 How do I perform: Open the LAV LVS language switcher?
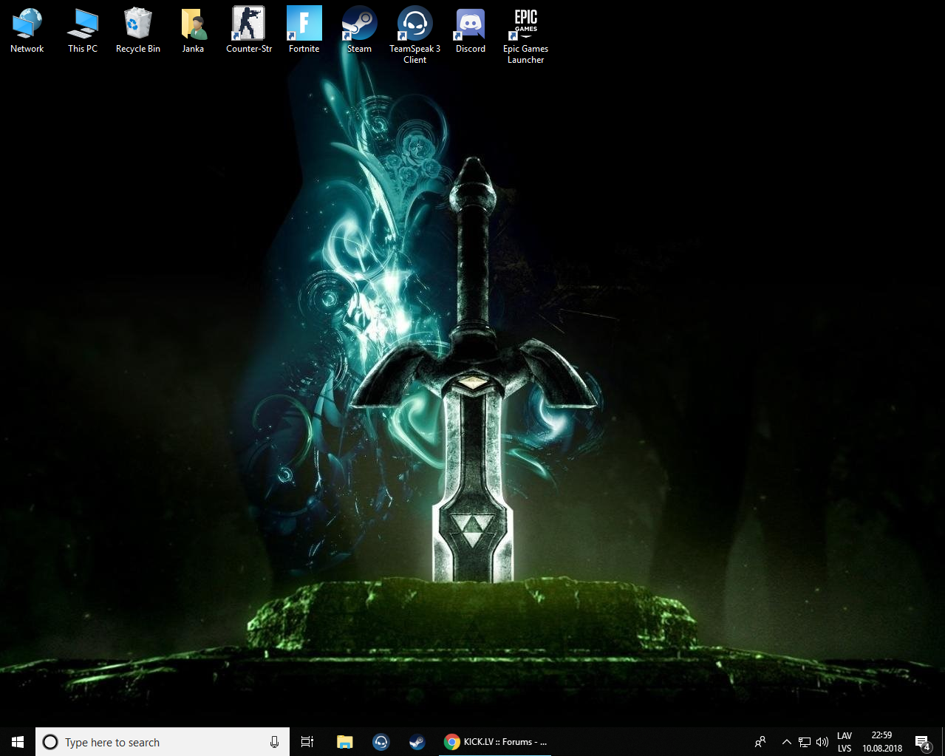(x=845, y=742)
